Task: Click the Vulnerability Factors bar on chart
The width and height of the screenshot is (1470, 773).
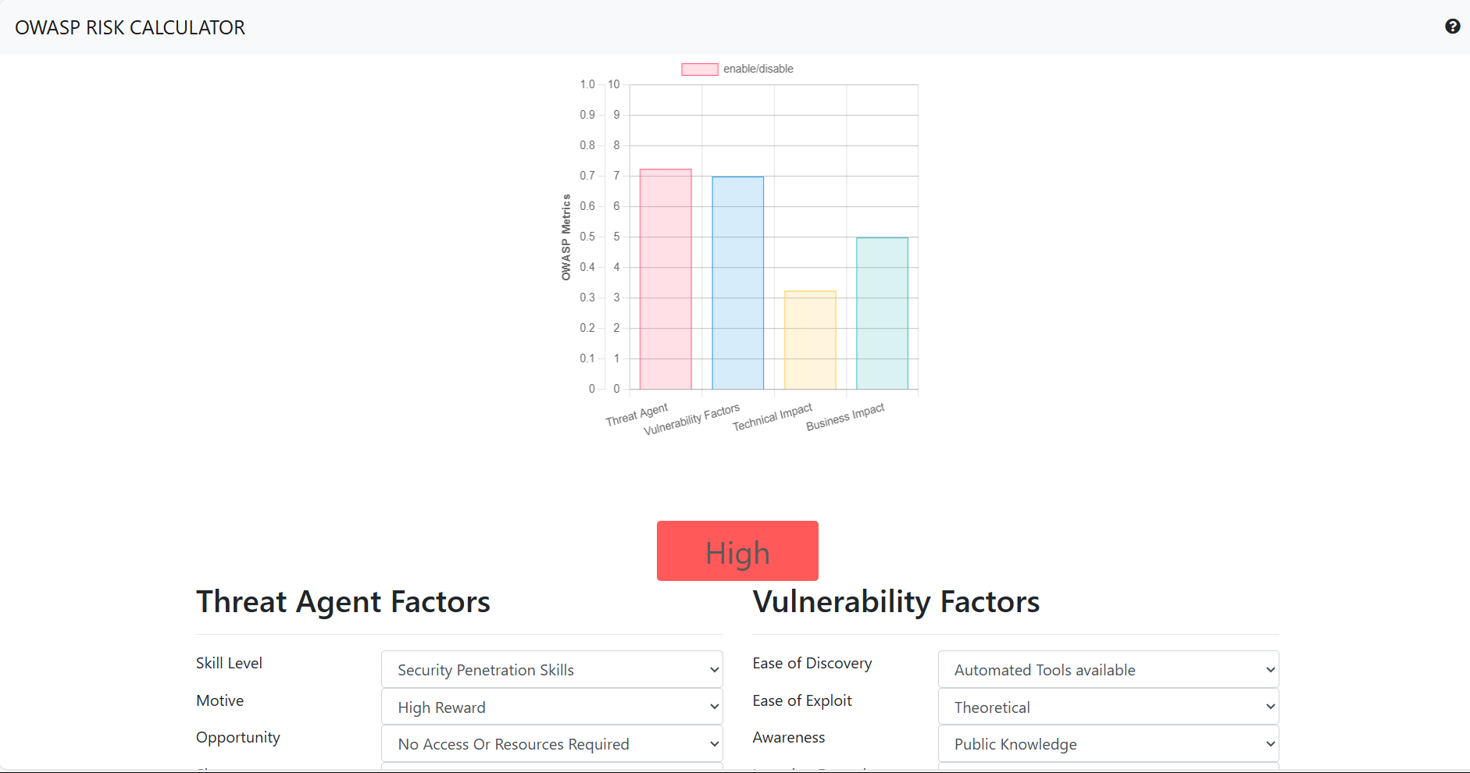Action: pos(737,281)
